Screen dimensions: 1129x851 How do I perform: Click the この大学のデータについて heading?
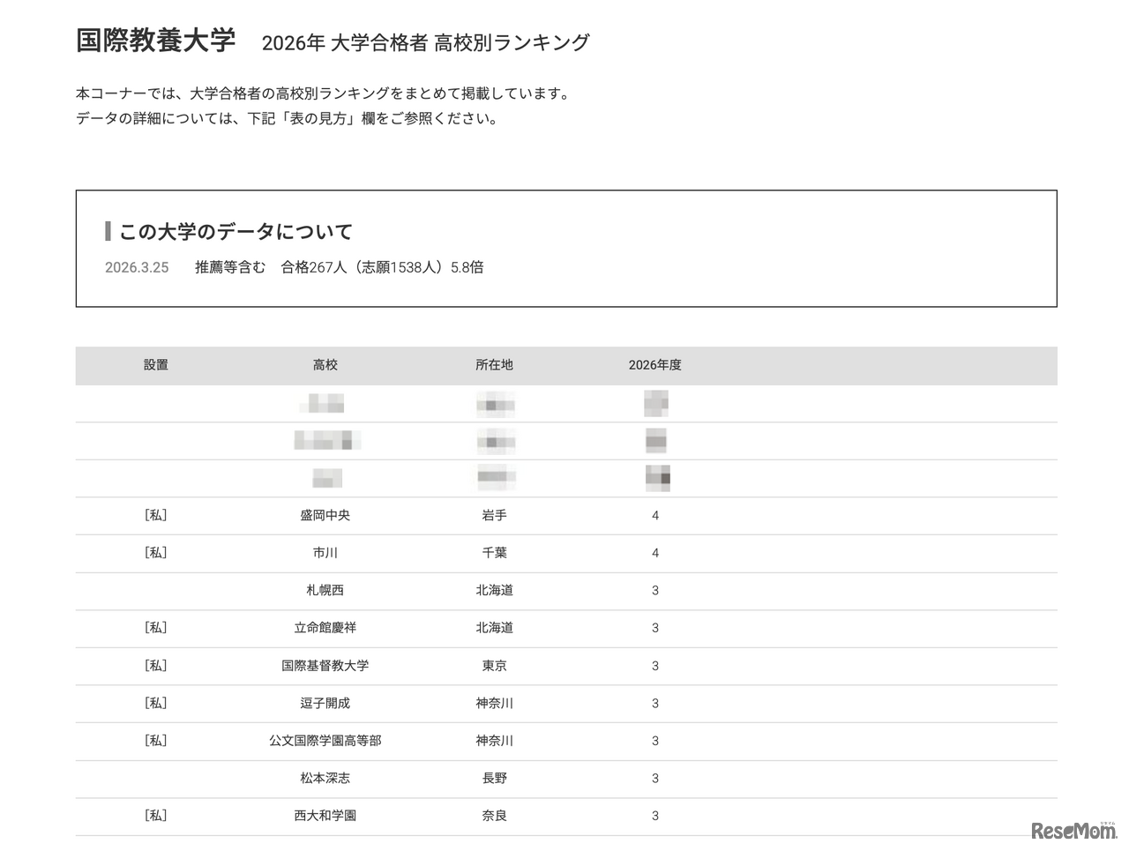tap(236, 232)
